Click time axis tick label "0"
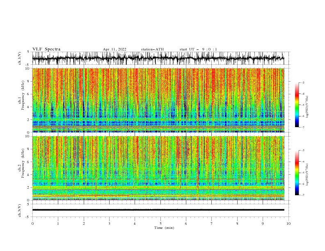The width and height of the screenshot is (325, 251). click(32, 224)
